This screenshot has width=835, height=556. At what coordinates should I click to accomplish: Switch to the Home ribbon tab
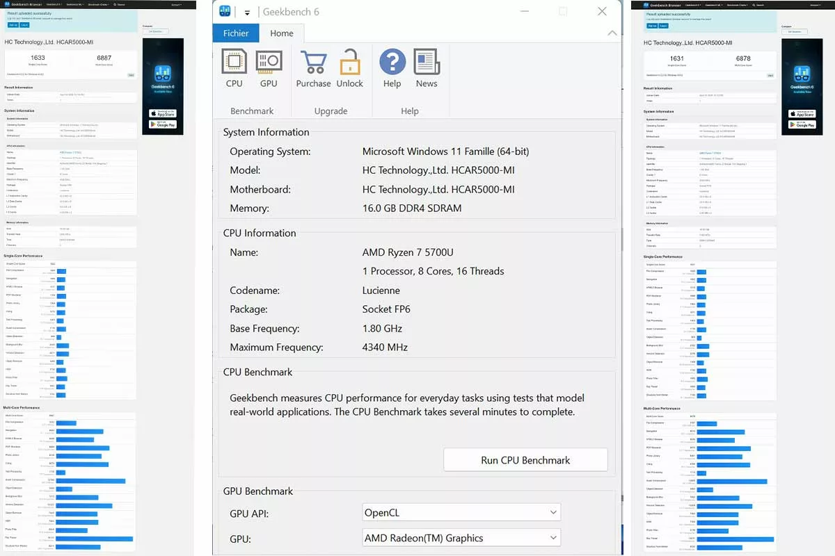[282, 33]
